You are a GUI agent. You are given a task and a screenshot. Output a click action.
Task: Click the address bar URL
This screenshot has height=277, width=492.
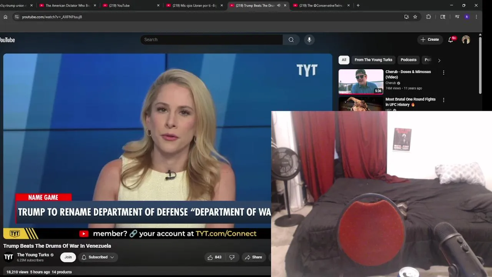tap(52, 17)
